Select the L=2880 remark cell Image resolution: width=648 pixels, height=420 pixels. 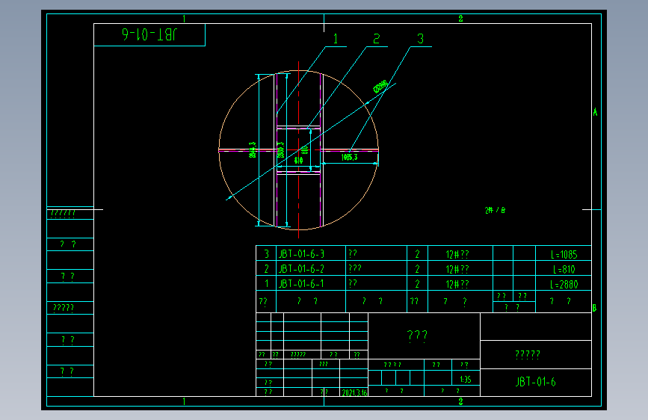[x=564, y=284]
